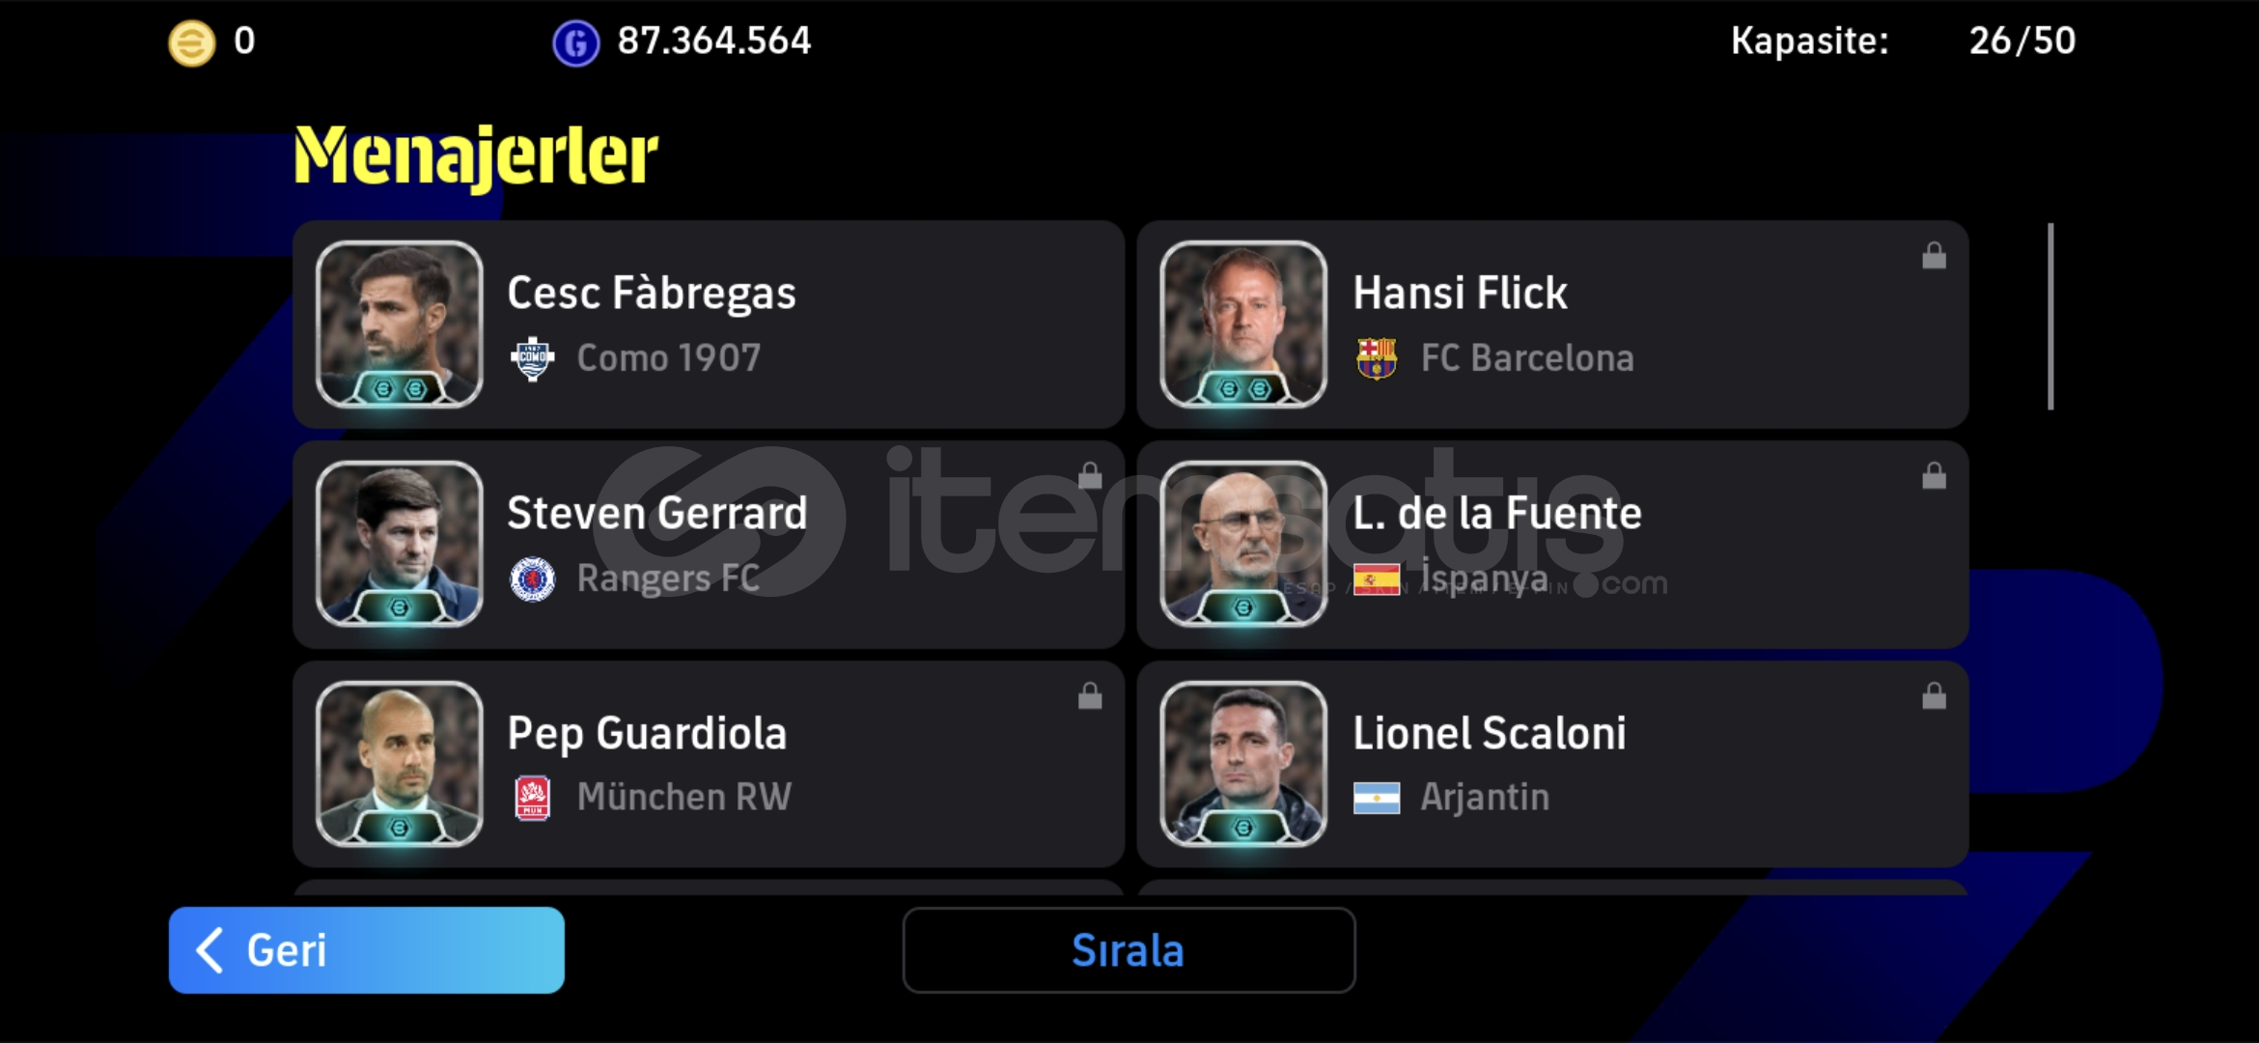Screen dimensions: 2259x1043
Task: Toggle the lock on Pep Guardiola card
Action: pos(1090,695)
